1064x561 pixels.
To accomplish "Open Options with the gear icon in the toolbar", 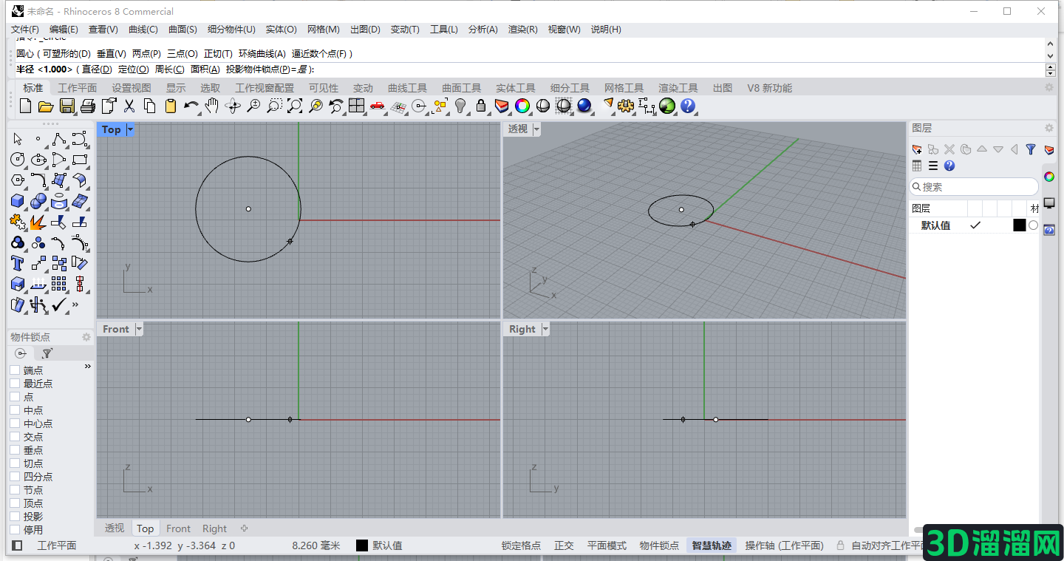I will coord(626,106).
